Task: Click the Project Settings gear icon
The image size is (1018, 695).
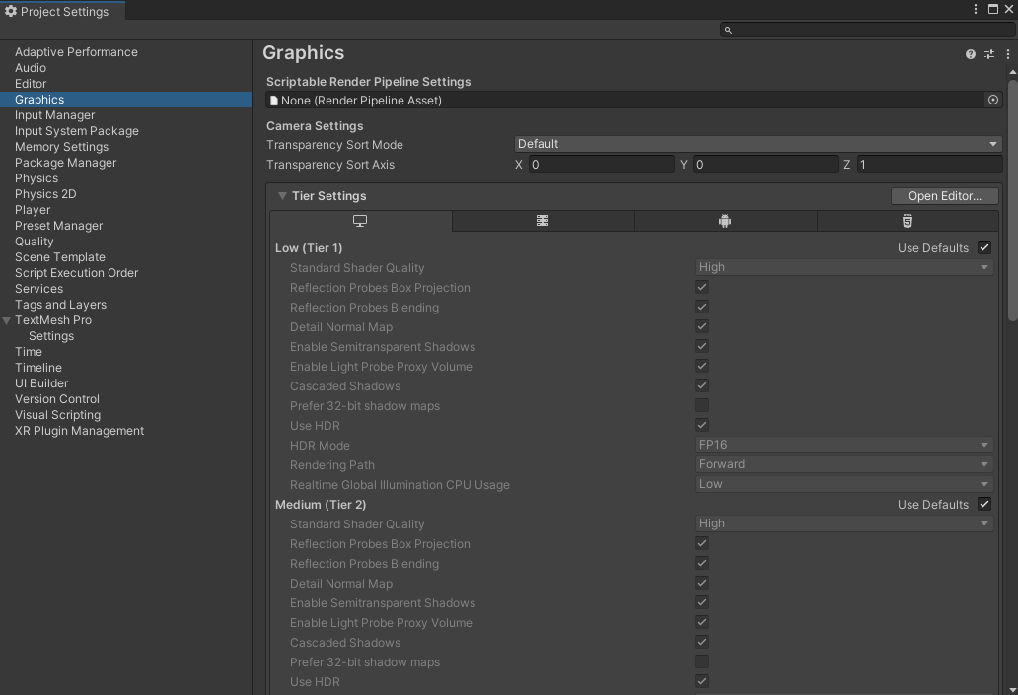Action: click(11, 11)
